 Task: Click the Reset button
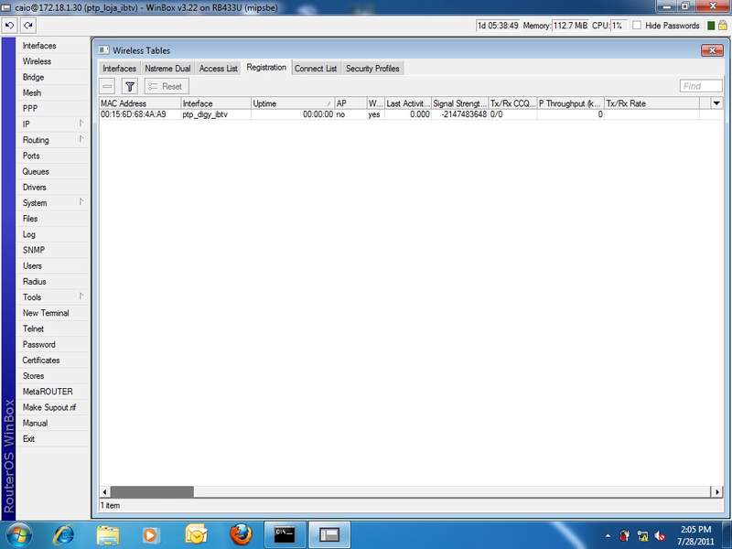(x=167, y=86)
